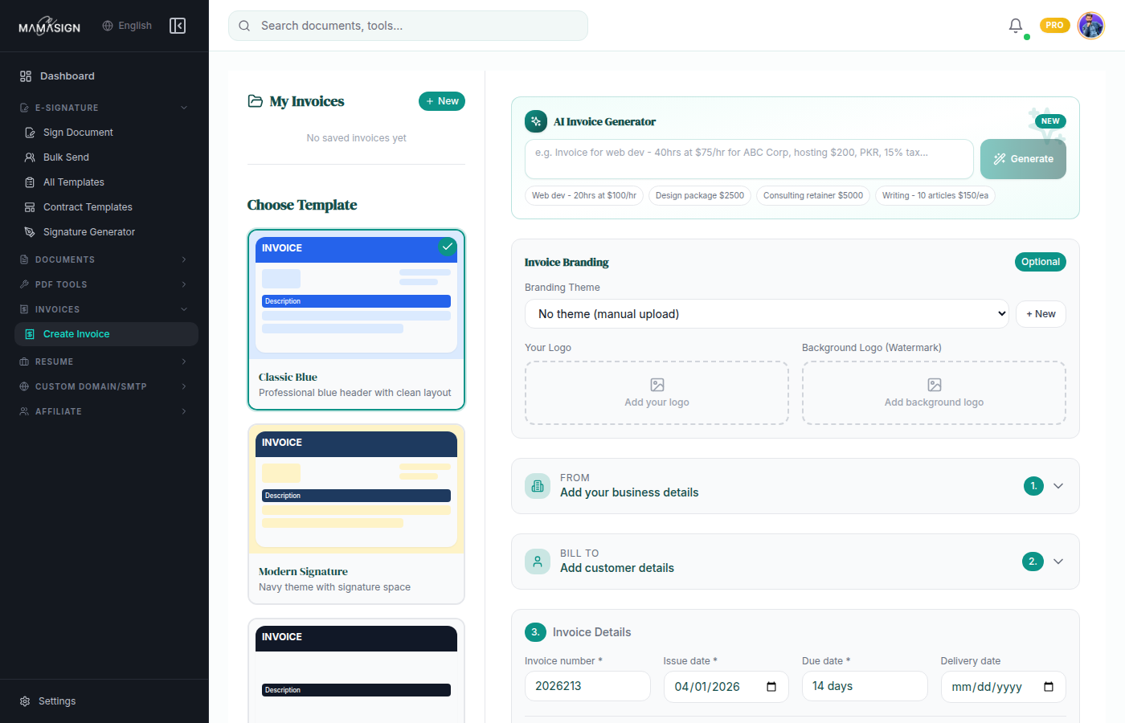Viewport: 1125px width, 723px height.
Task: Collapse the E-SIGNATURE section
Action: [184, 108]
